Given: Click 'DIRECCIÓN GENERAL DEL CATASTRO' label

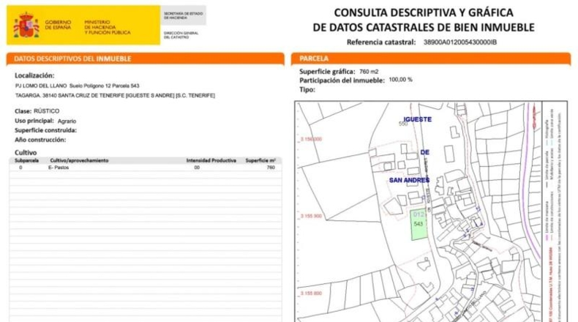Looking at the screenshot, I should coord(181,35).
